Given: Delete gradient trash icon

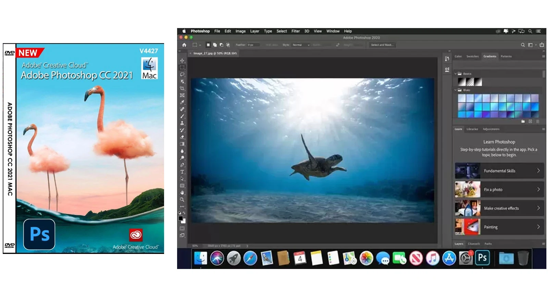Looking at the screenshot, I should [x=537, y=121].
